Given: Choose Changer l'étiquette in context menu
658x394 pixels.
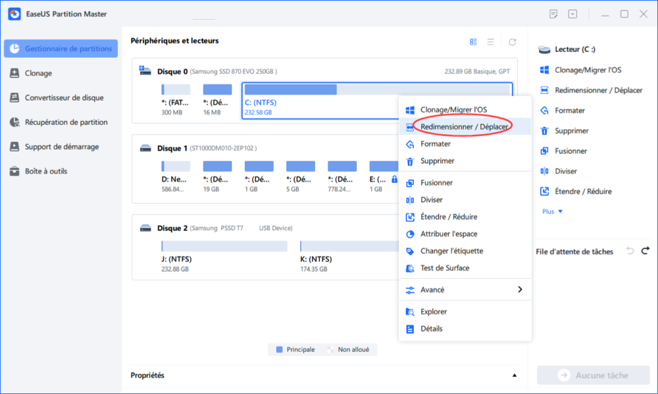Looking at the screenshot, I should pos(465,251).
